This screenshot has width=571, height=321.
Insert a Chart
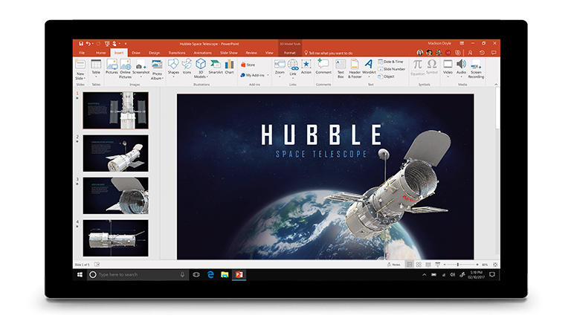pos(230,67)
